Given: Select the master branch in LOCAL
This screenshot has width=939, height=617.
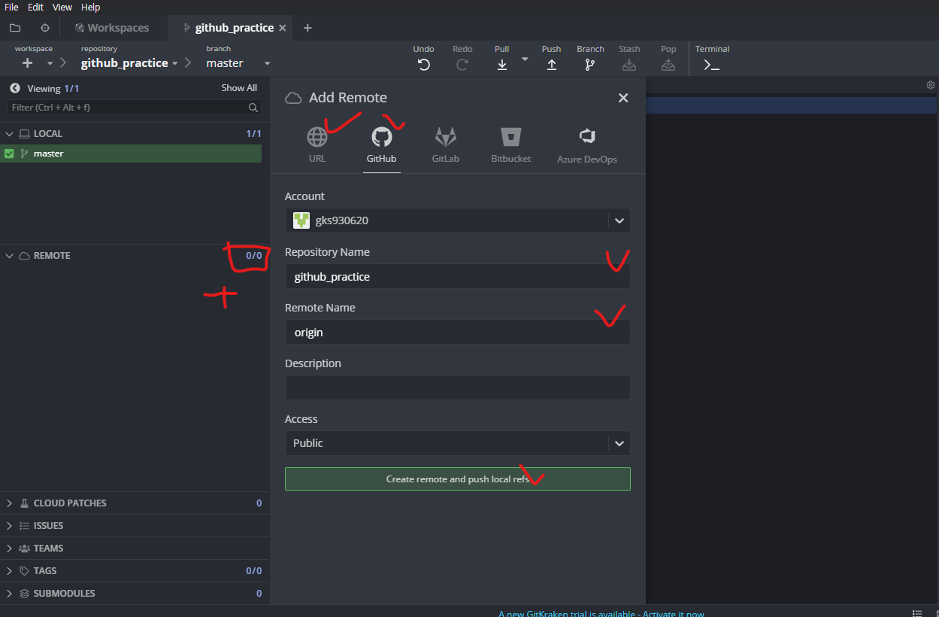Looking at the screenshot, I should [131, 153].
